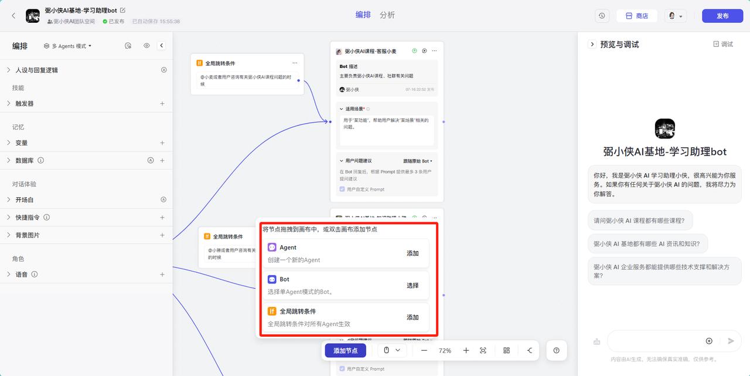Open the 跟随原始 Bot dropdown in 客服小麦 node
750x376 pixels.
point(418,161)
